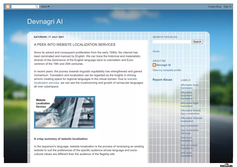Screen dimensions: 237x167
Task: Click the Blogger profile icon beside Devnagri AI
Action: coord(154,65)
